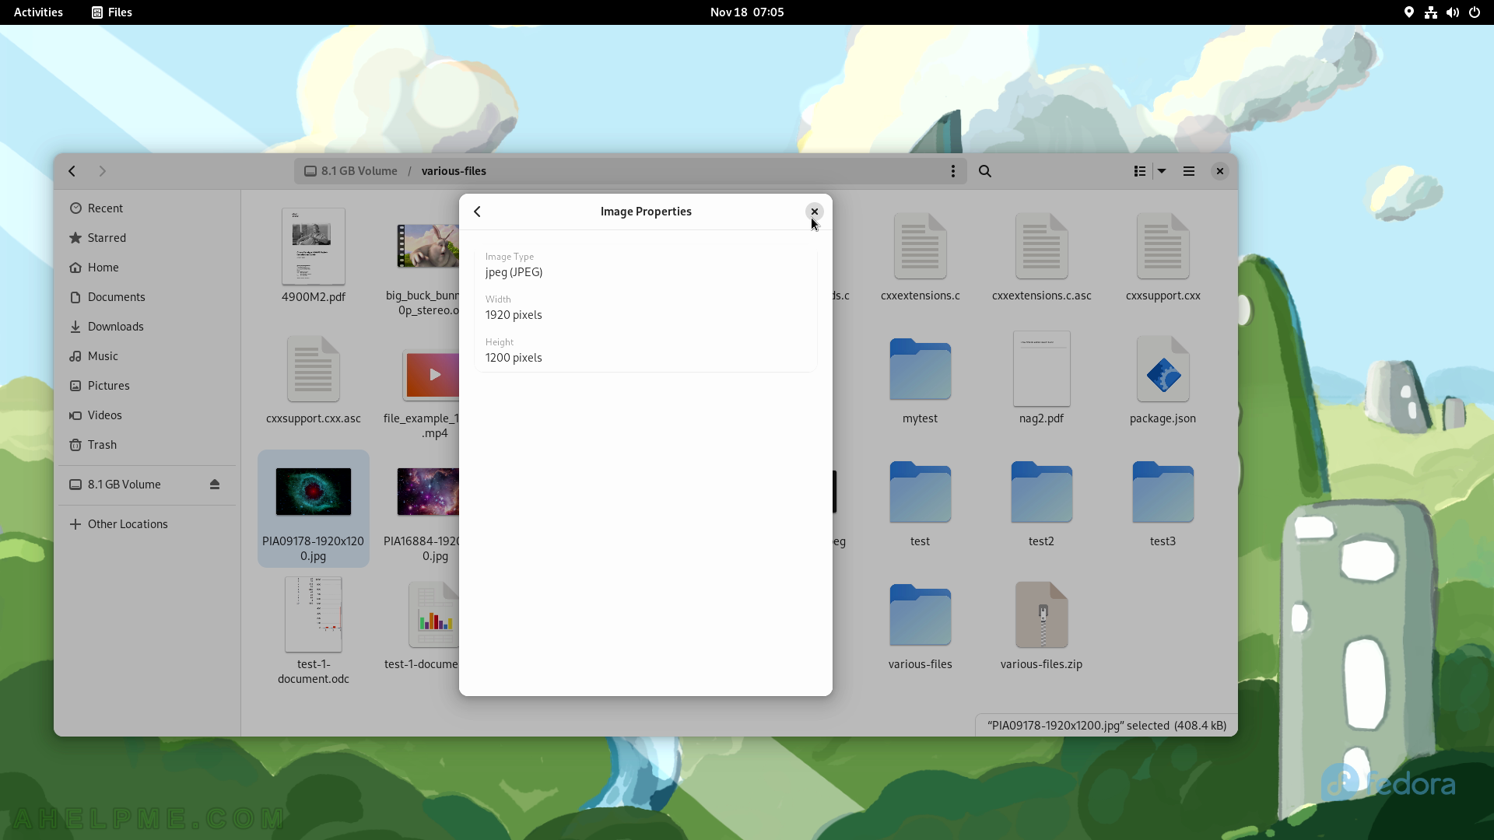1494x840 pixels.
Task: Open Documents in sidebar
Action: (147, 297)
